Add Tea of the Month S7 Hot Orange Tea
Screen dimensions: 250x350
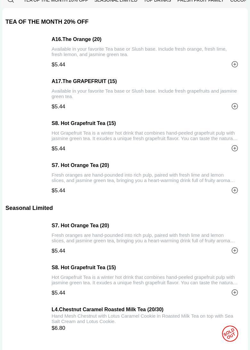pos(235,190)
